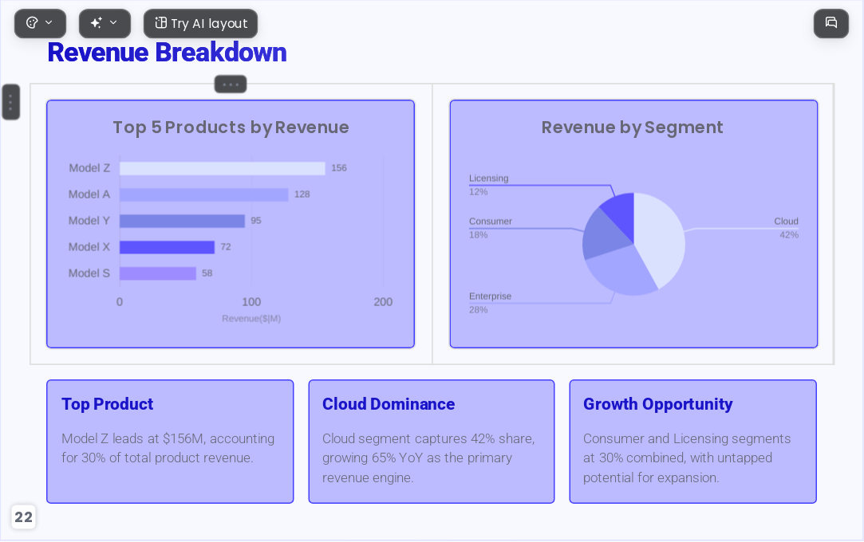
Task: Select the card number 22 badge
Action: click(23, 517)
